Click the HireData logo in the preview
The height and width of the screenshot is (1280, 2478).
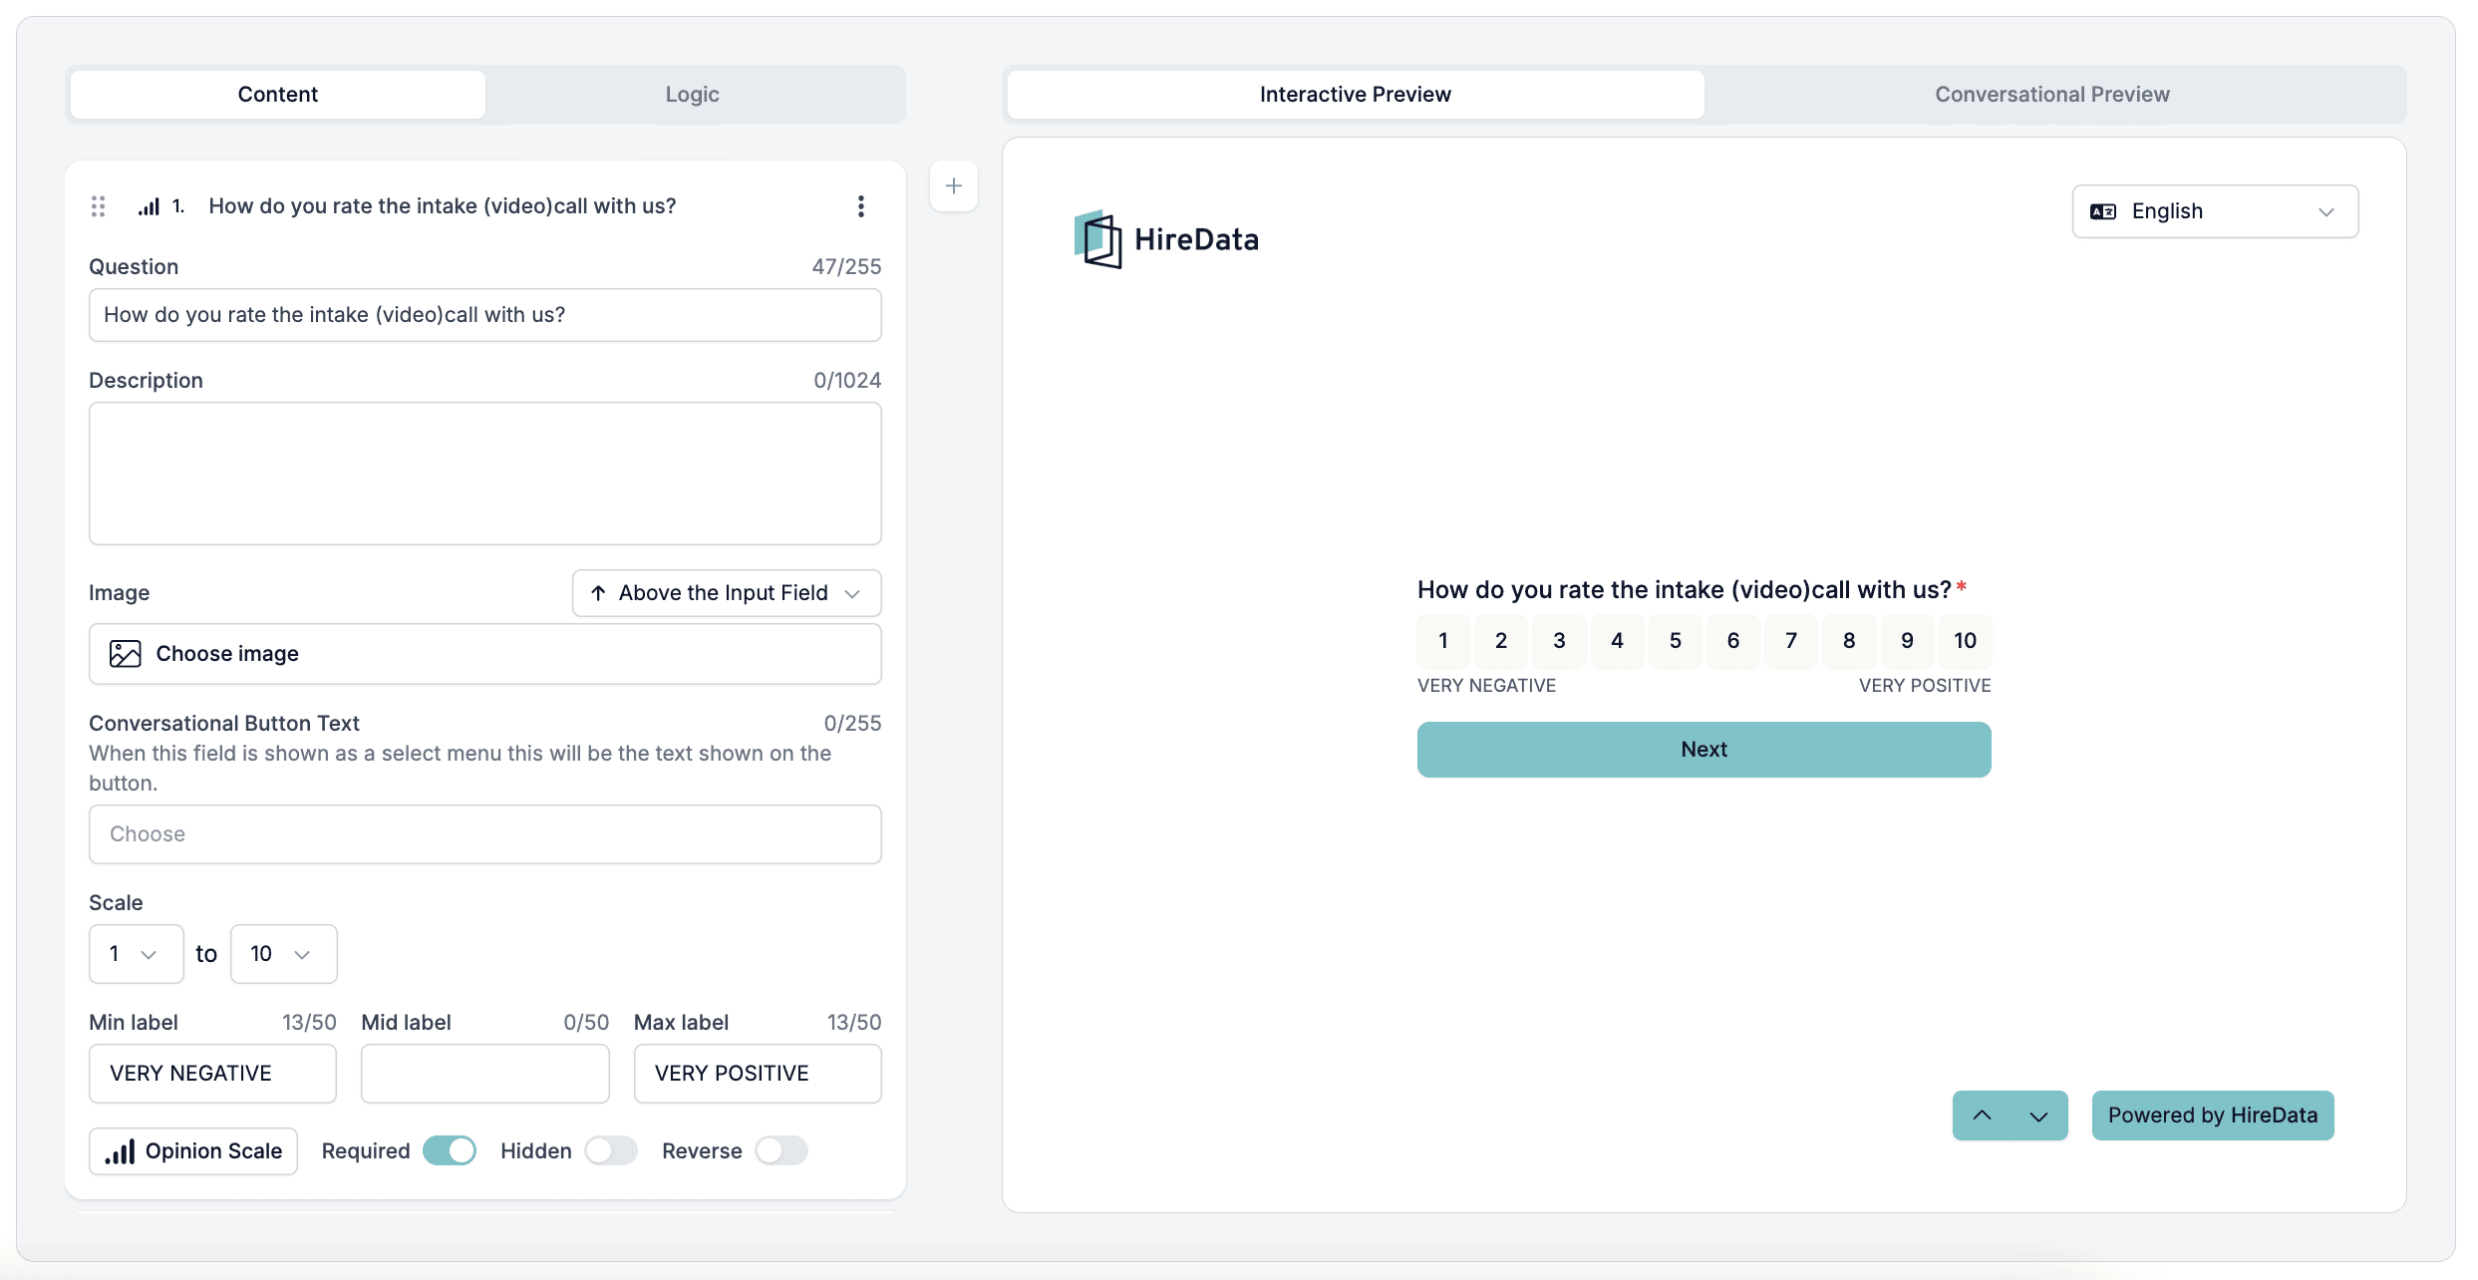1166,239
